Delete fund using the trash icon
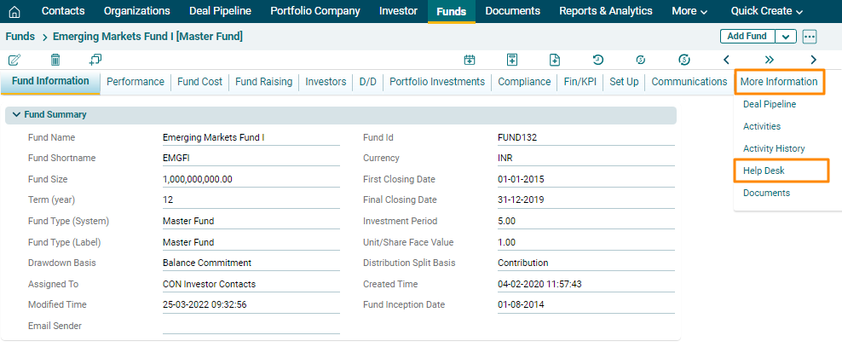The width and height of the screenshot is (842, 347). [x=55, y=60]
